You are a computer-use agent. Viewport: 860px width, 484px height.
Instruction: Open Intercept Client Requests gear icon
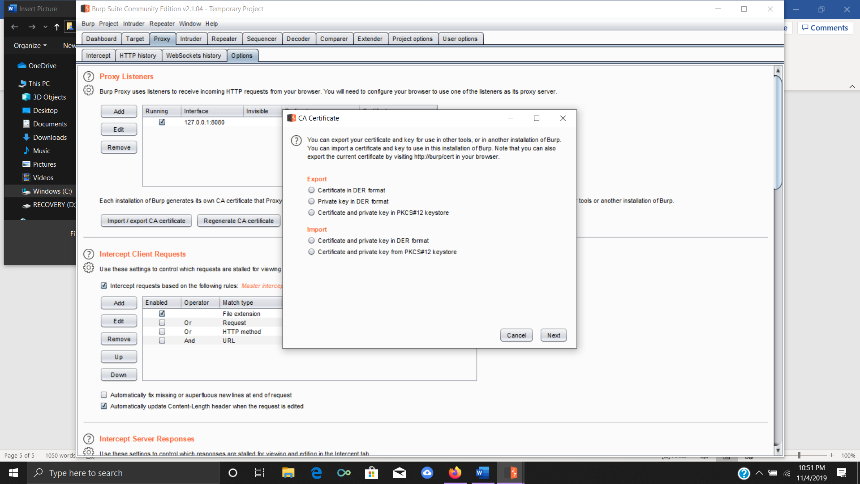coord(89,268)
